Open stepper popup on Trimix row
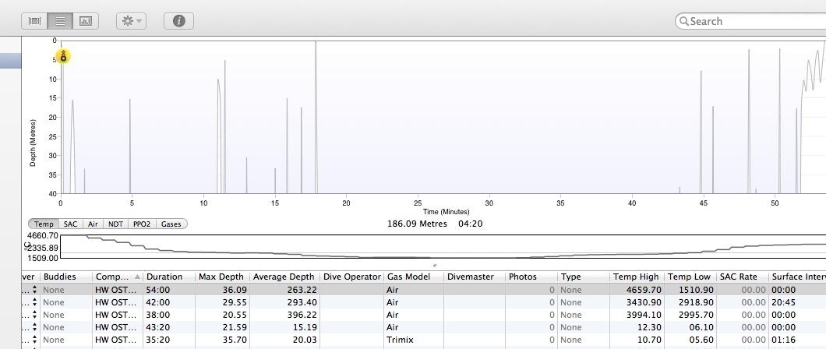This screenshot has height=349, width=826. point(34,340)
